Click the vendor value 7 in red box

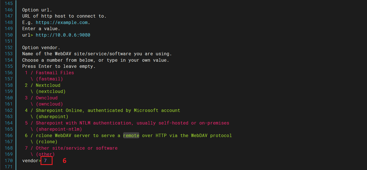pyautogui.click(x=46, y=161)
